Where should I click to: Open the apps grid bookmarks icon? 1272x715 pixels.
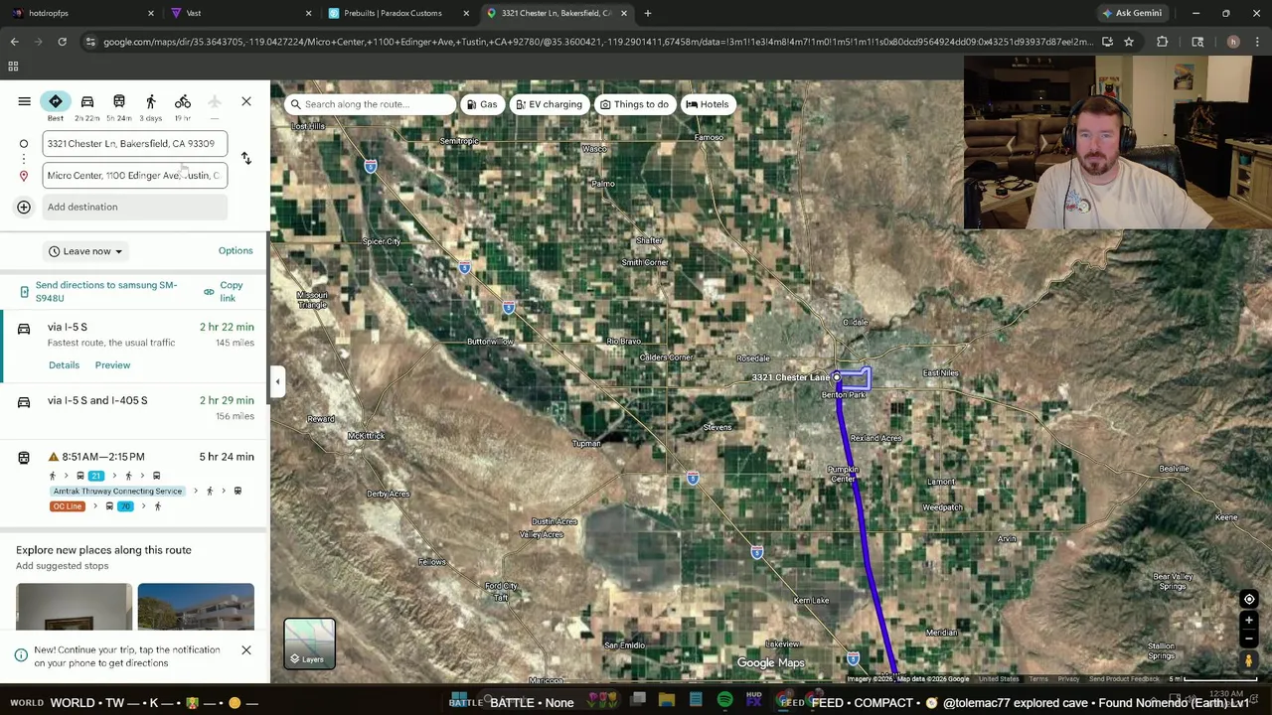click(13, 67)
